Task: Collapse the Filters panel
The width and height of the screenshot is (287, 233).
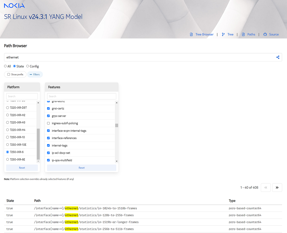Action: 35,75
